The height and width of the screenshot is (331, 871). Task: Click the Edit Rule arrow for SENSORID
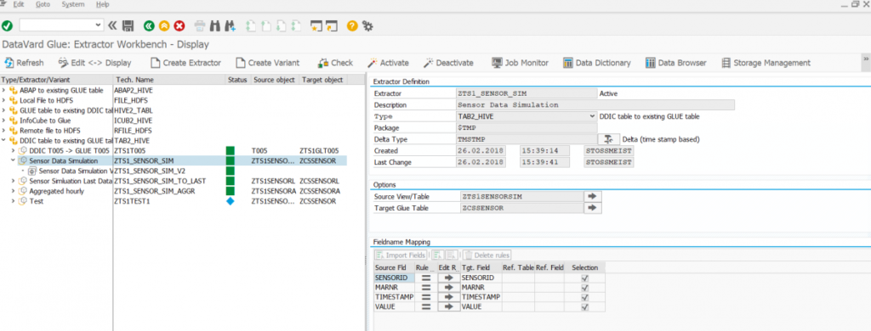[449, 278]
